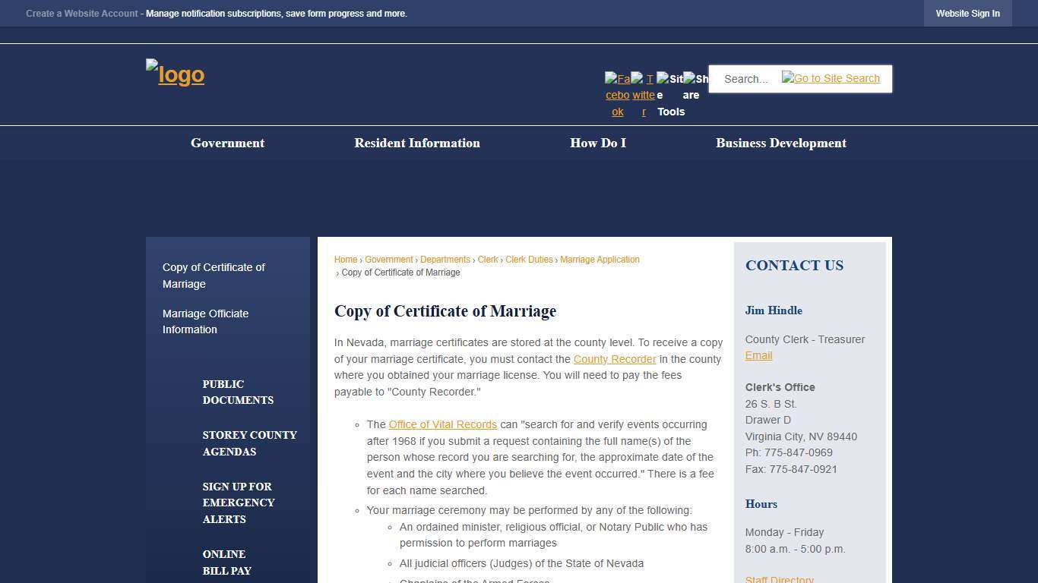Select Create a Website Account
The image size is (1038, 583).
click(x=81, y=13)
